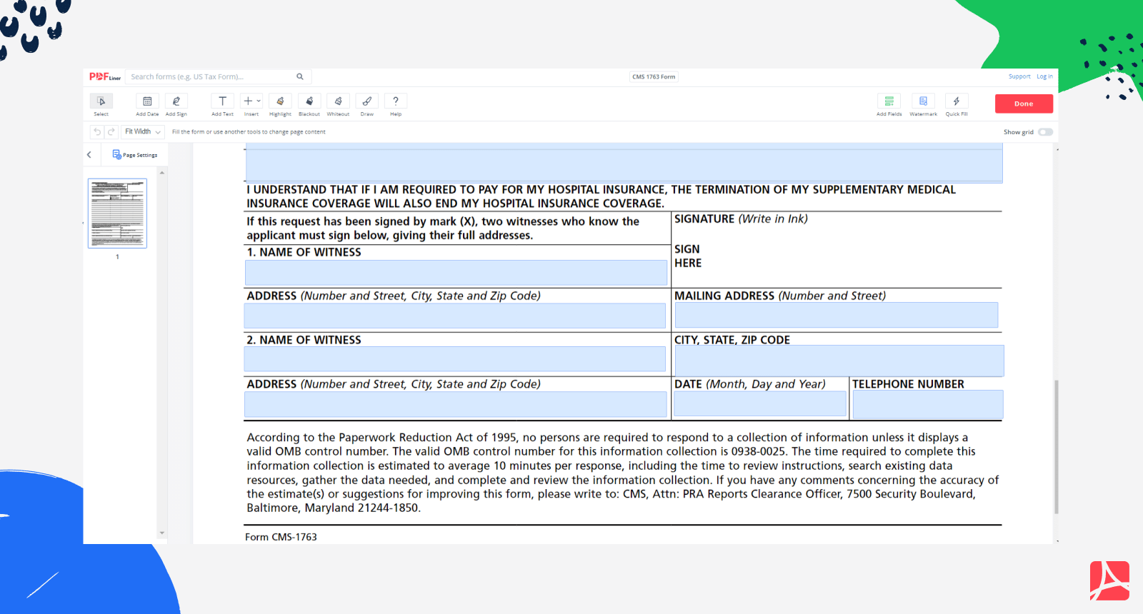Click the first witness Address field

(455, 316)
